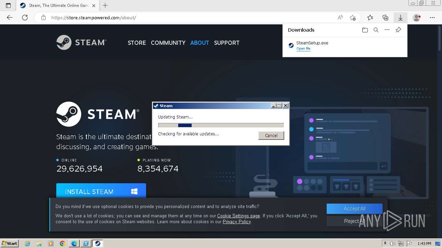
Task: Click the Windows Start button
Action: coord(10,243)
